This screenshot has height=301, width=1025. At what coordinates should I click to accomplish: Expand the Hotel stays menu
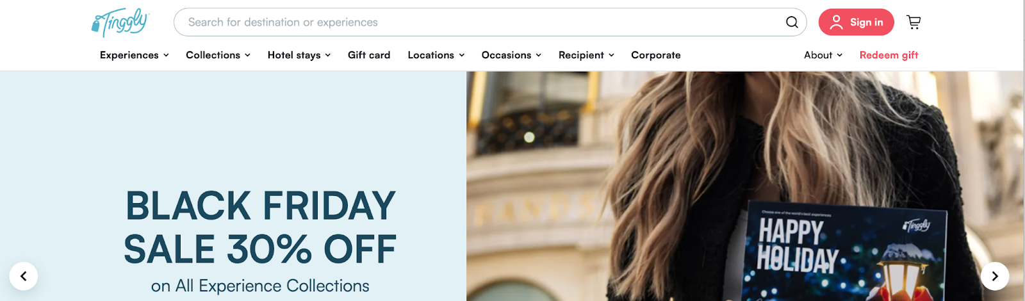(299, 55)
